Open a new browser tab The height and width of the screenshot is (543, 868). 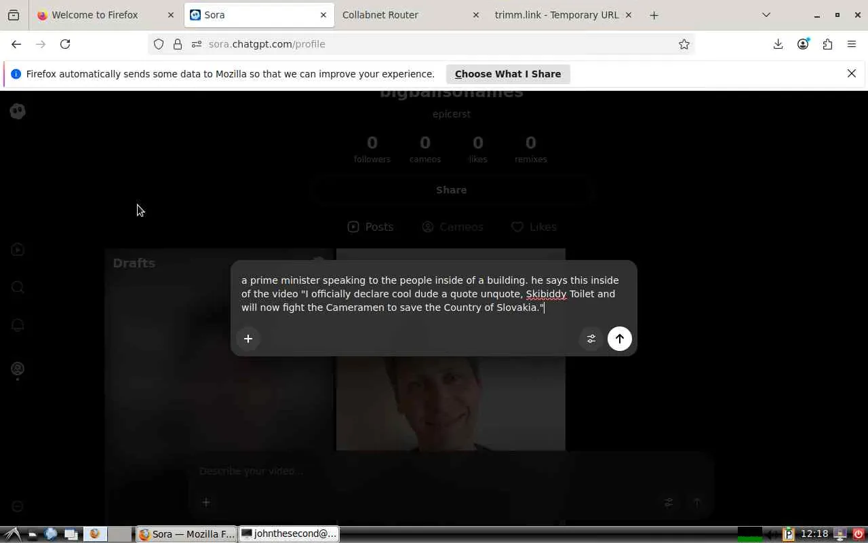tap(654, 15)
